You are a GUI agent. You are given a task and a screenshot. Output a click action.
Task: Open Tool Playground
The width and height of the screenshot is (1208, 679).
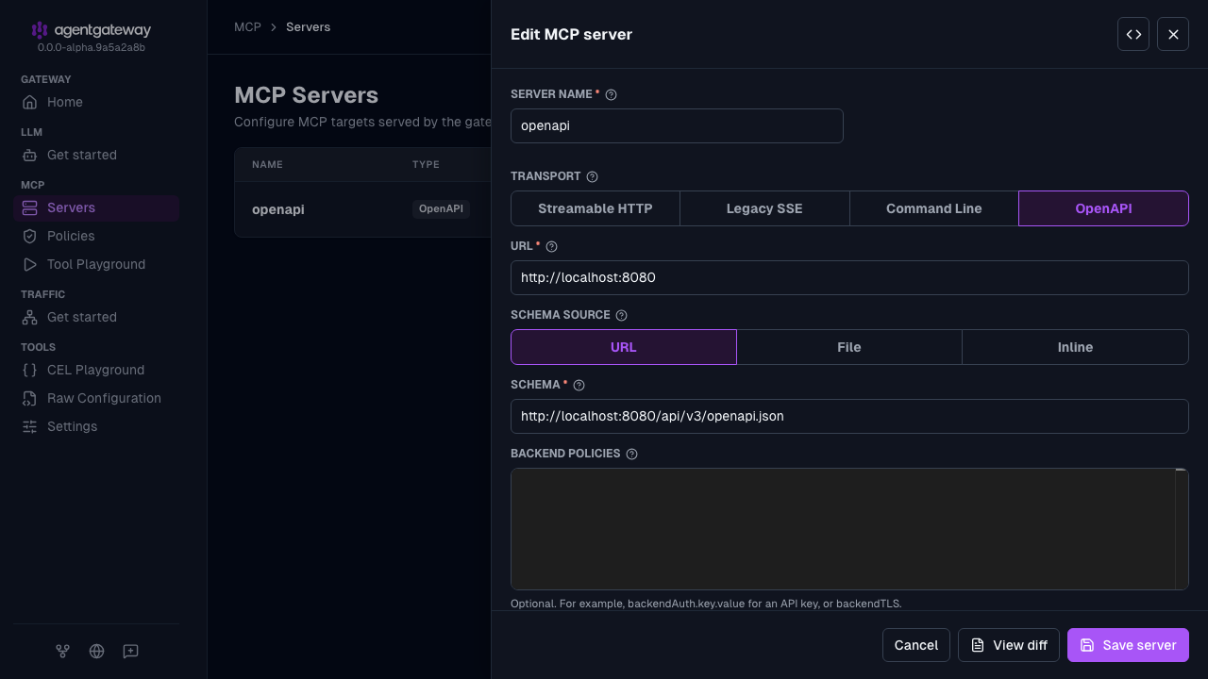(x=96, y=264)
